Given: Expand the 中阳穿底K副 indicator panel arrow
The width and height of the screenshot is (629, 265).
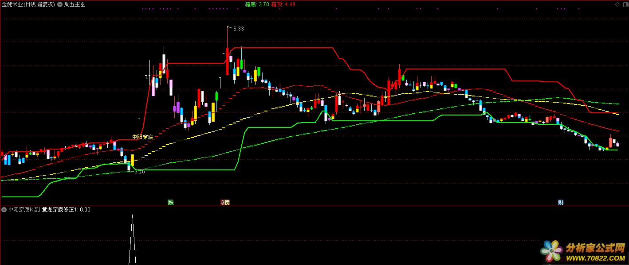Looking at the screenshot, I should tap(4, 210).
